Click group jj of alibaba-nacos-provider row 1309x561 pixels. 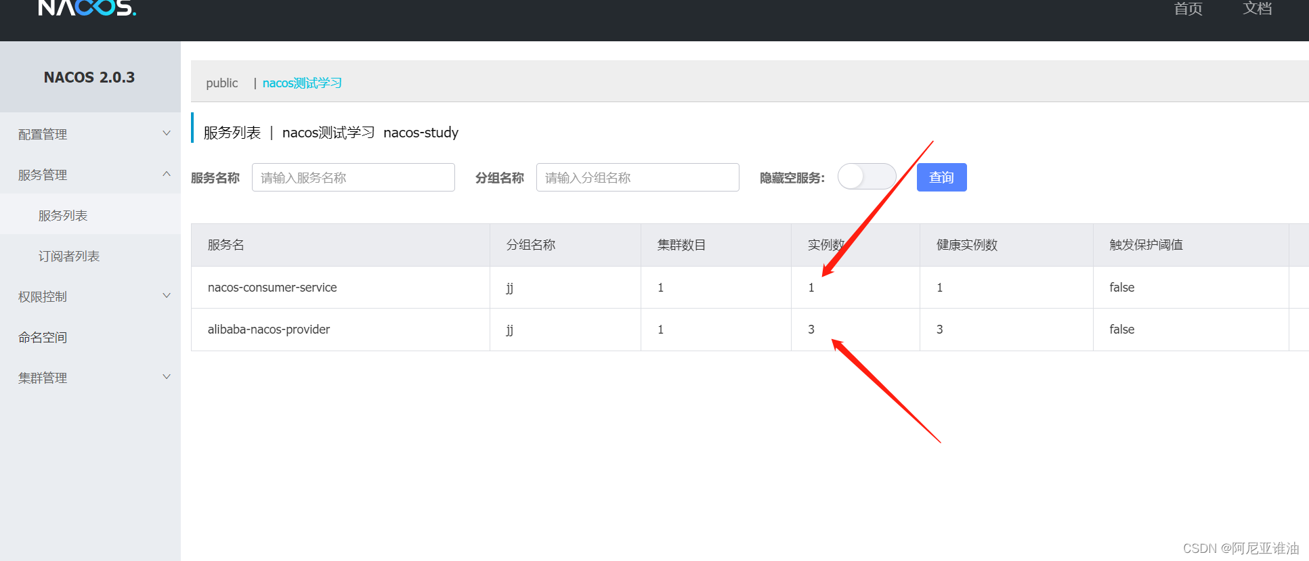click(x=510, y=330)
